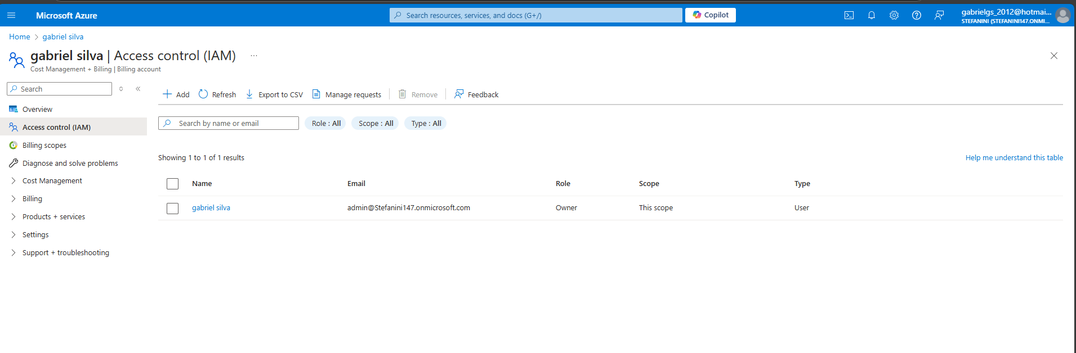This screenshot has height=353, width=1076.
Task: Open portal settings gear
Action: (894, 15)
